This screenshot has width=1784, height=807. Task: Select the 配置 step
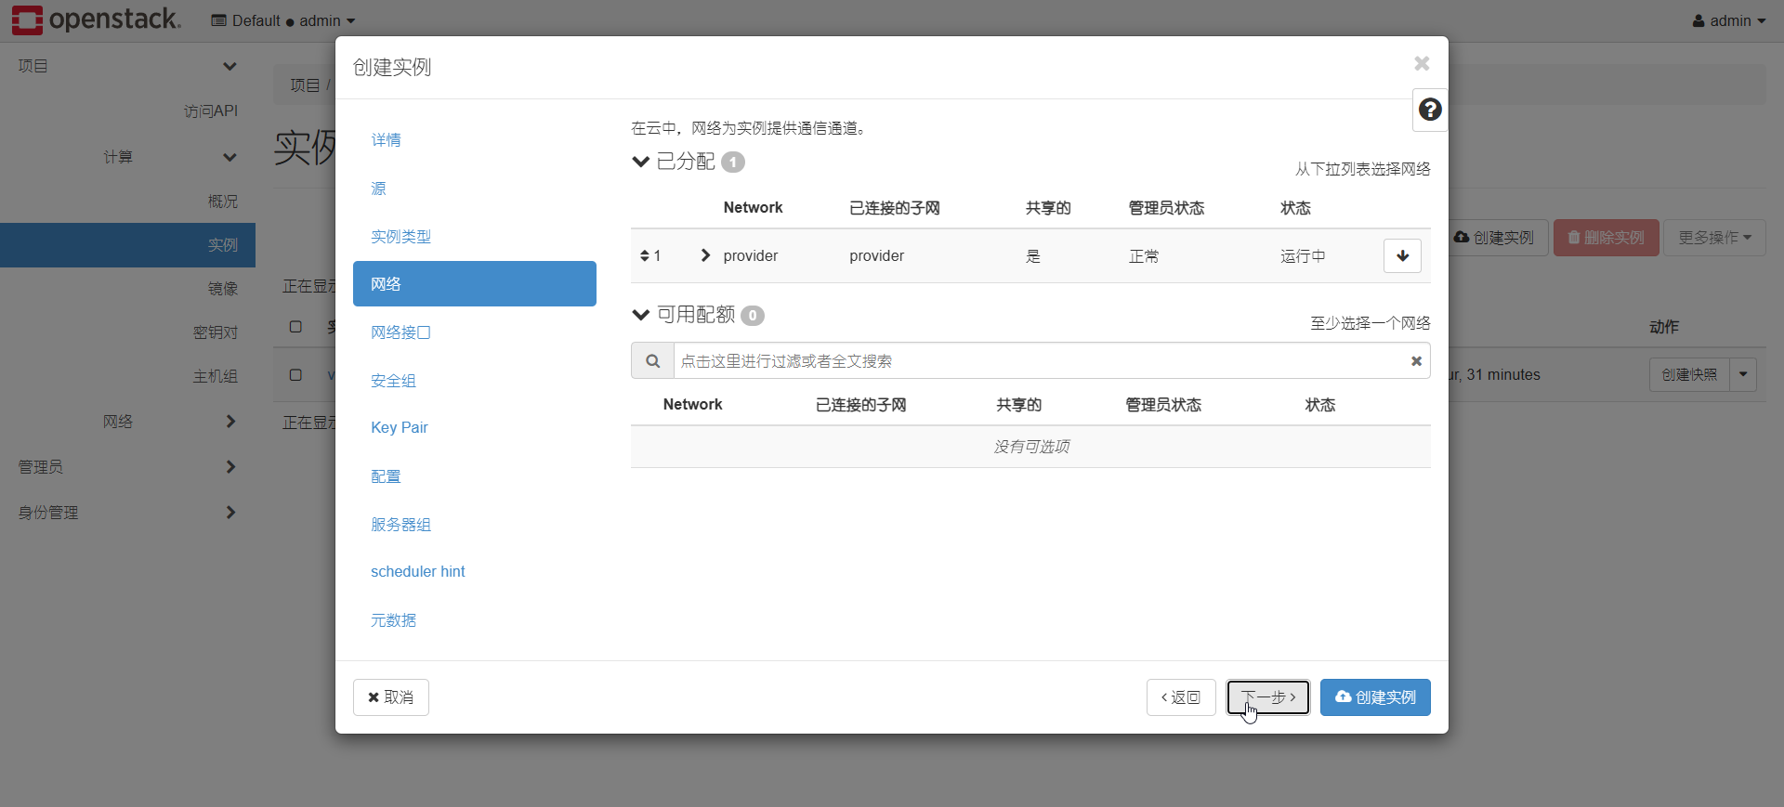coord(474,475)
